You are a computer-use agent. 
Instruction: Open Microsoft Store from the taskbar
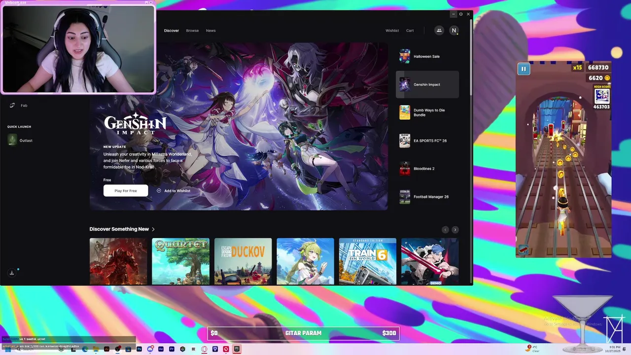[128, 349]
